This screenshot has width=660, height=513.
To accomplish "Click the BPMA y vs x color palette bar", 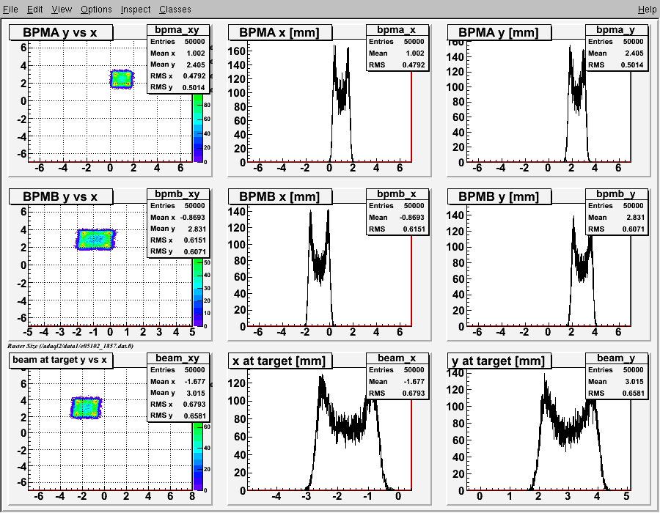I will click(x=198, y=128).
